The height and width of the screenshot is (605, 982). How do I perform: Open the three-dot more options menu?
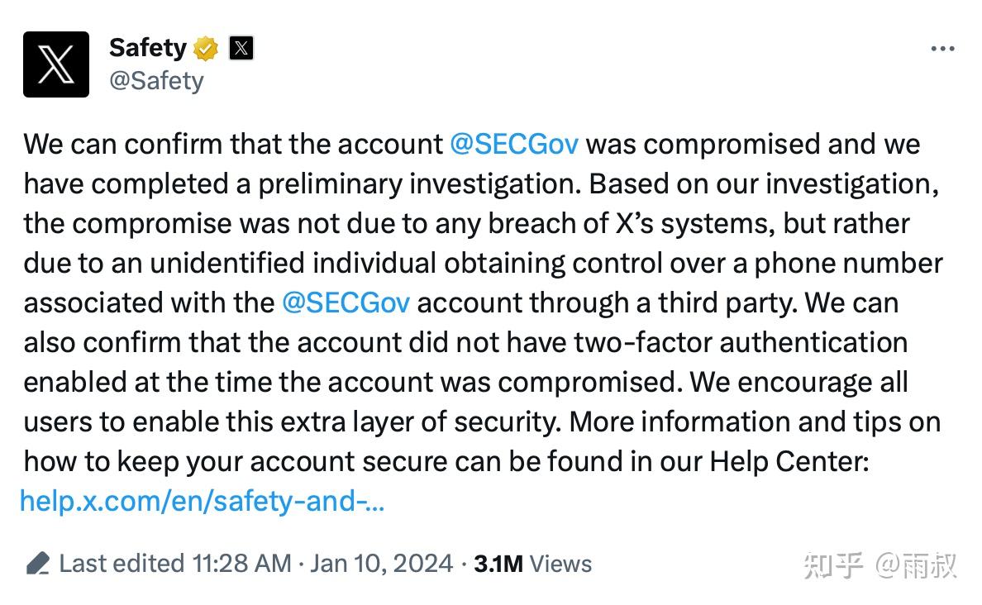click(x=942, y=48)
